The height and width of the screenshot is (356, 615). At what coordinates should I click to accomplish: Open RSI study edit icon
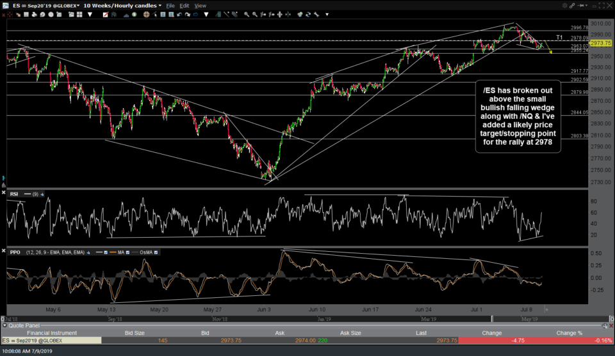42,194
